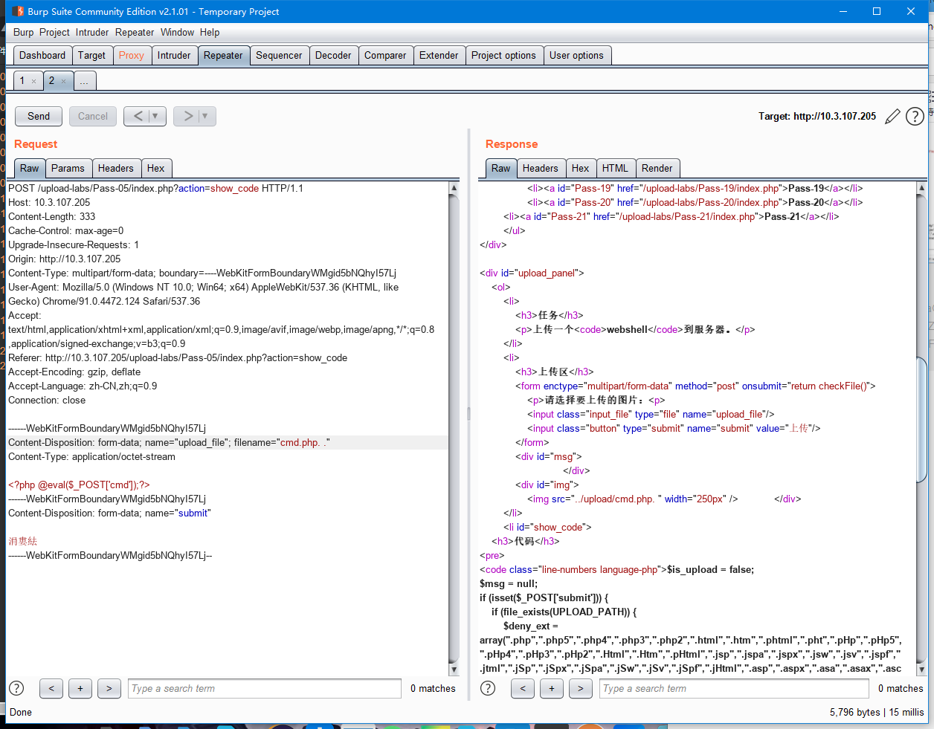Image resolution: width=934 pixels, height=729 pixels.
Task: Switch to the Target tab
Action: (x=91, y=55)
